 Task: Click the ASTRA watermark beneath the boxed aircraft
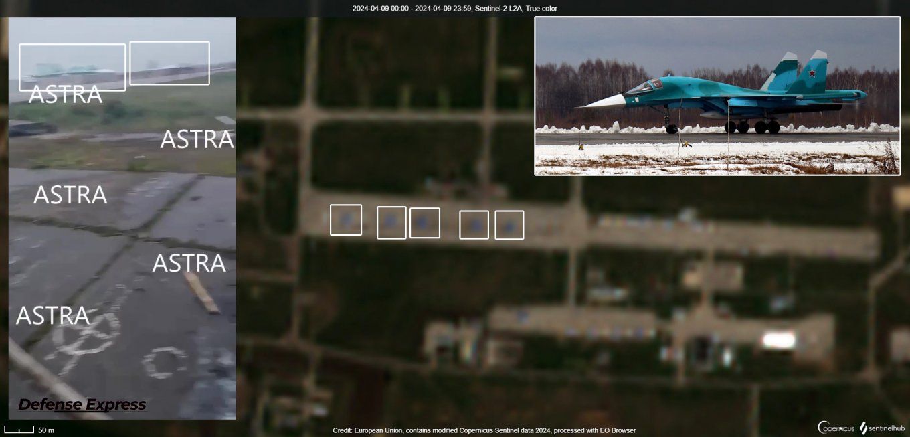click(x=66, y=95)
